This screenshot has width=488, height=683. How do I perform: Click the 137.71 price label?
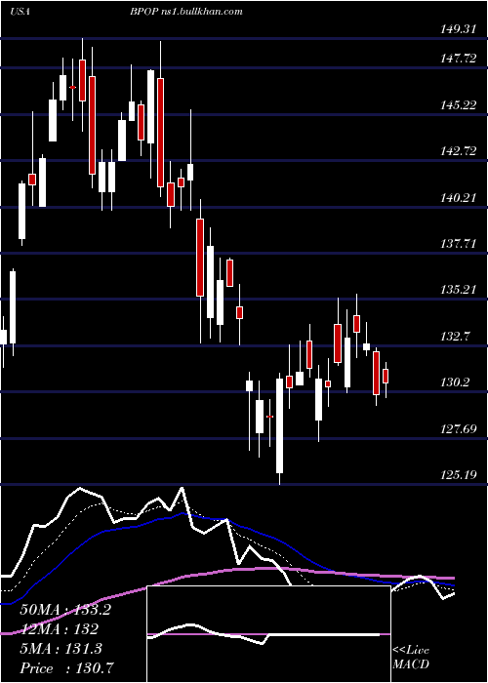(x=459, y=244)
